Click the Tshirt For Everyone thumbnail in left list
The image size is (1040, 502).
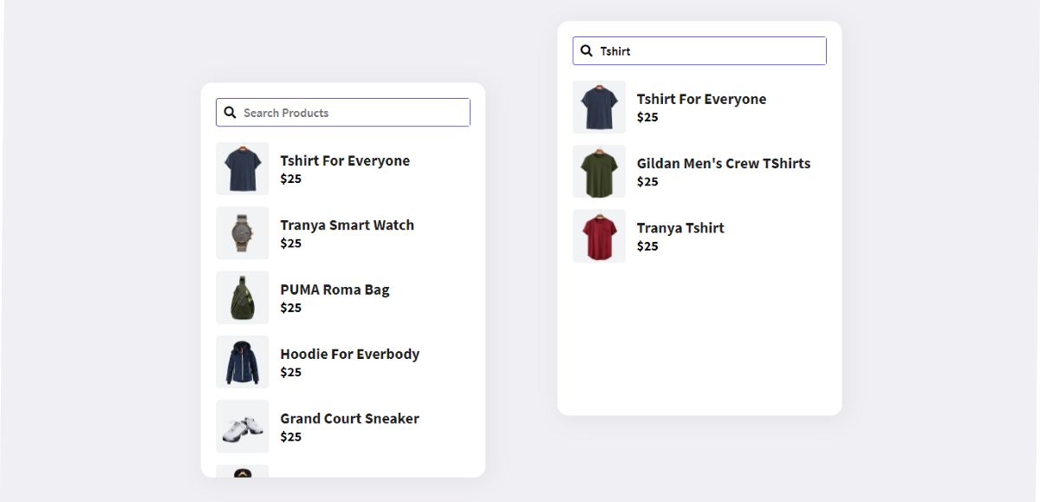242,168
